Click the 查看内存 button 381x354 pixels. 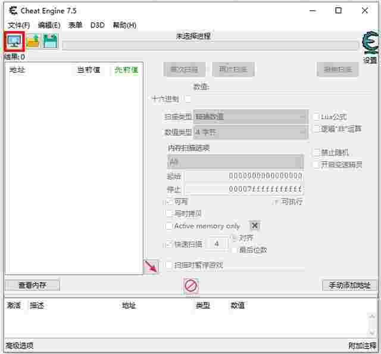pos(32,285)
